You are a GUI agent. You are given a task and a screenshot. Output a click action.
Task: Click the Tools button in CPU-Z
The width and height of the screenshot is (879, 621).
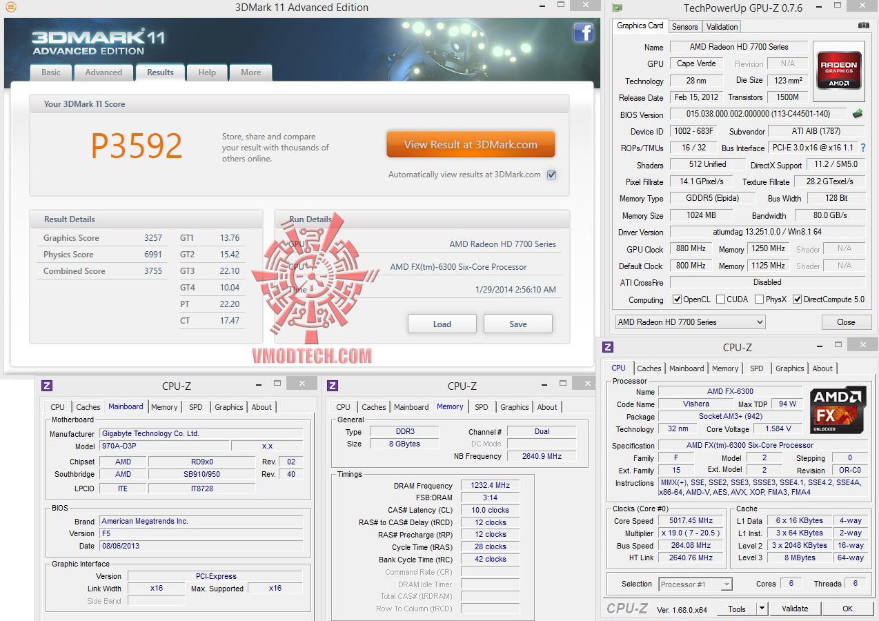pos(737,609)
